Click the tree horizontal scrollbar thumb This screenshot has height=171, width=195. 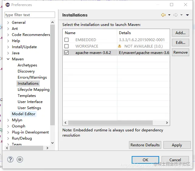[x=26, y=148]
